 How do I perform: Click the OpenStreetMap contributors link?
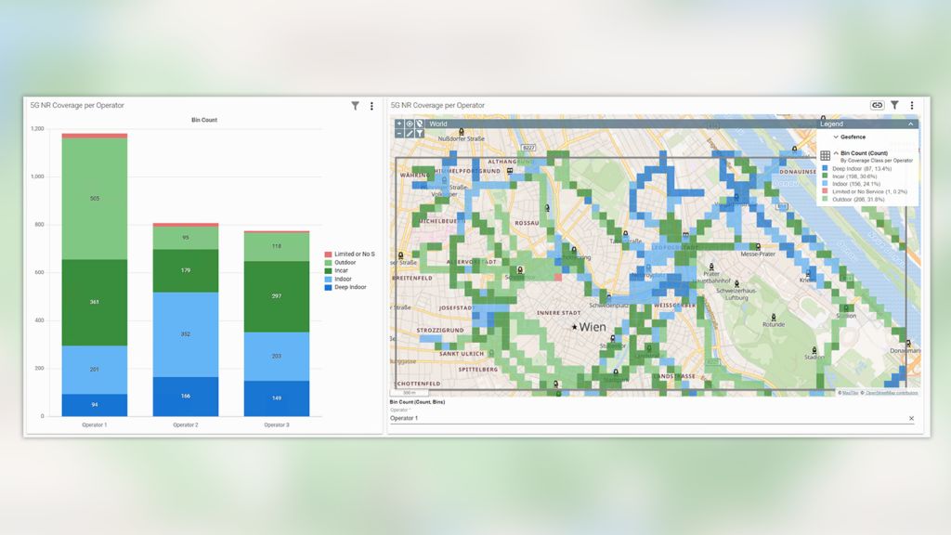tap(892, 393)
